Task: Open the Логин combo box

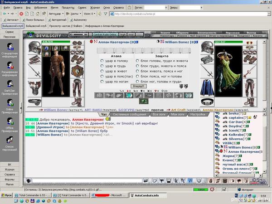Action: [x=156, y=8]
